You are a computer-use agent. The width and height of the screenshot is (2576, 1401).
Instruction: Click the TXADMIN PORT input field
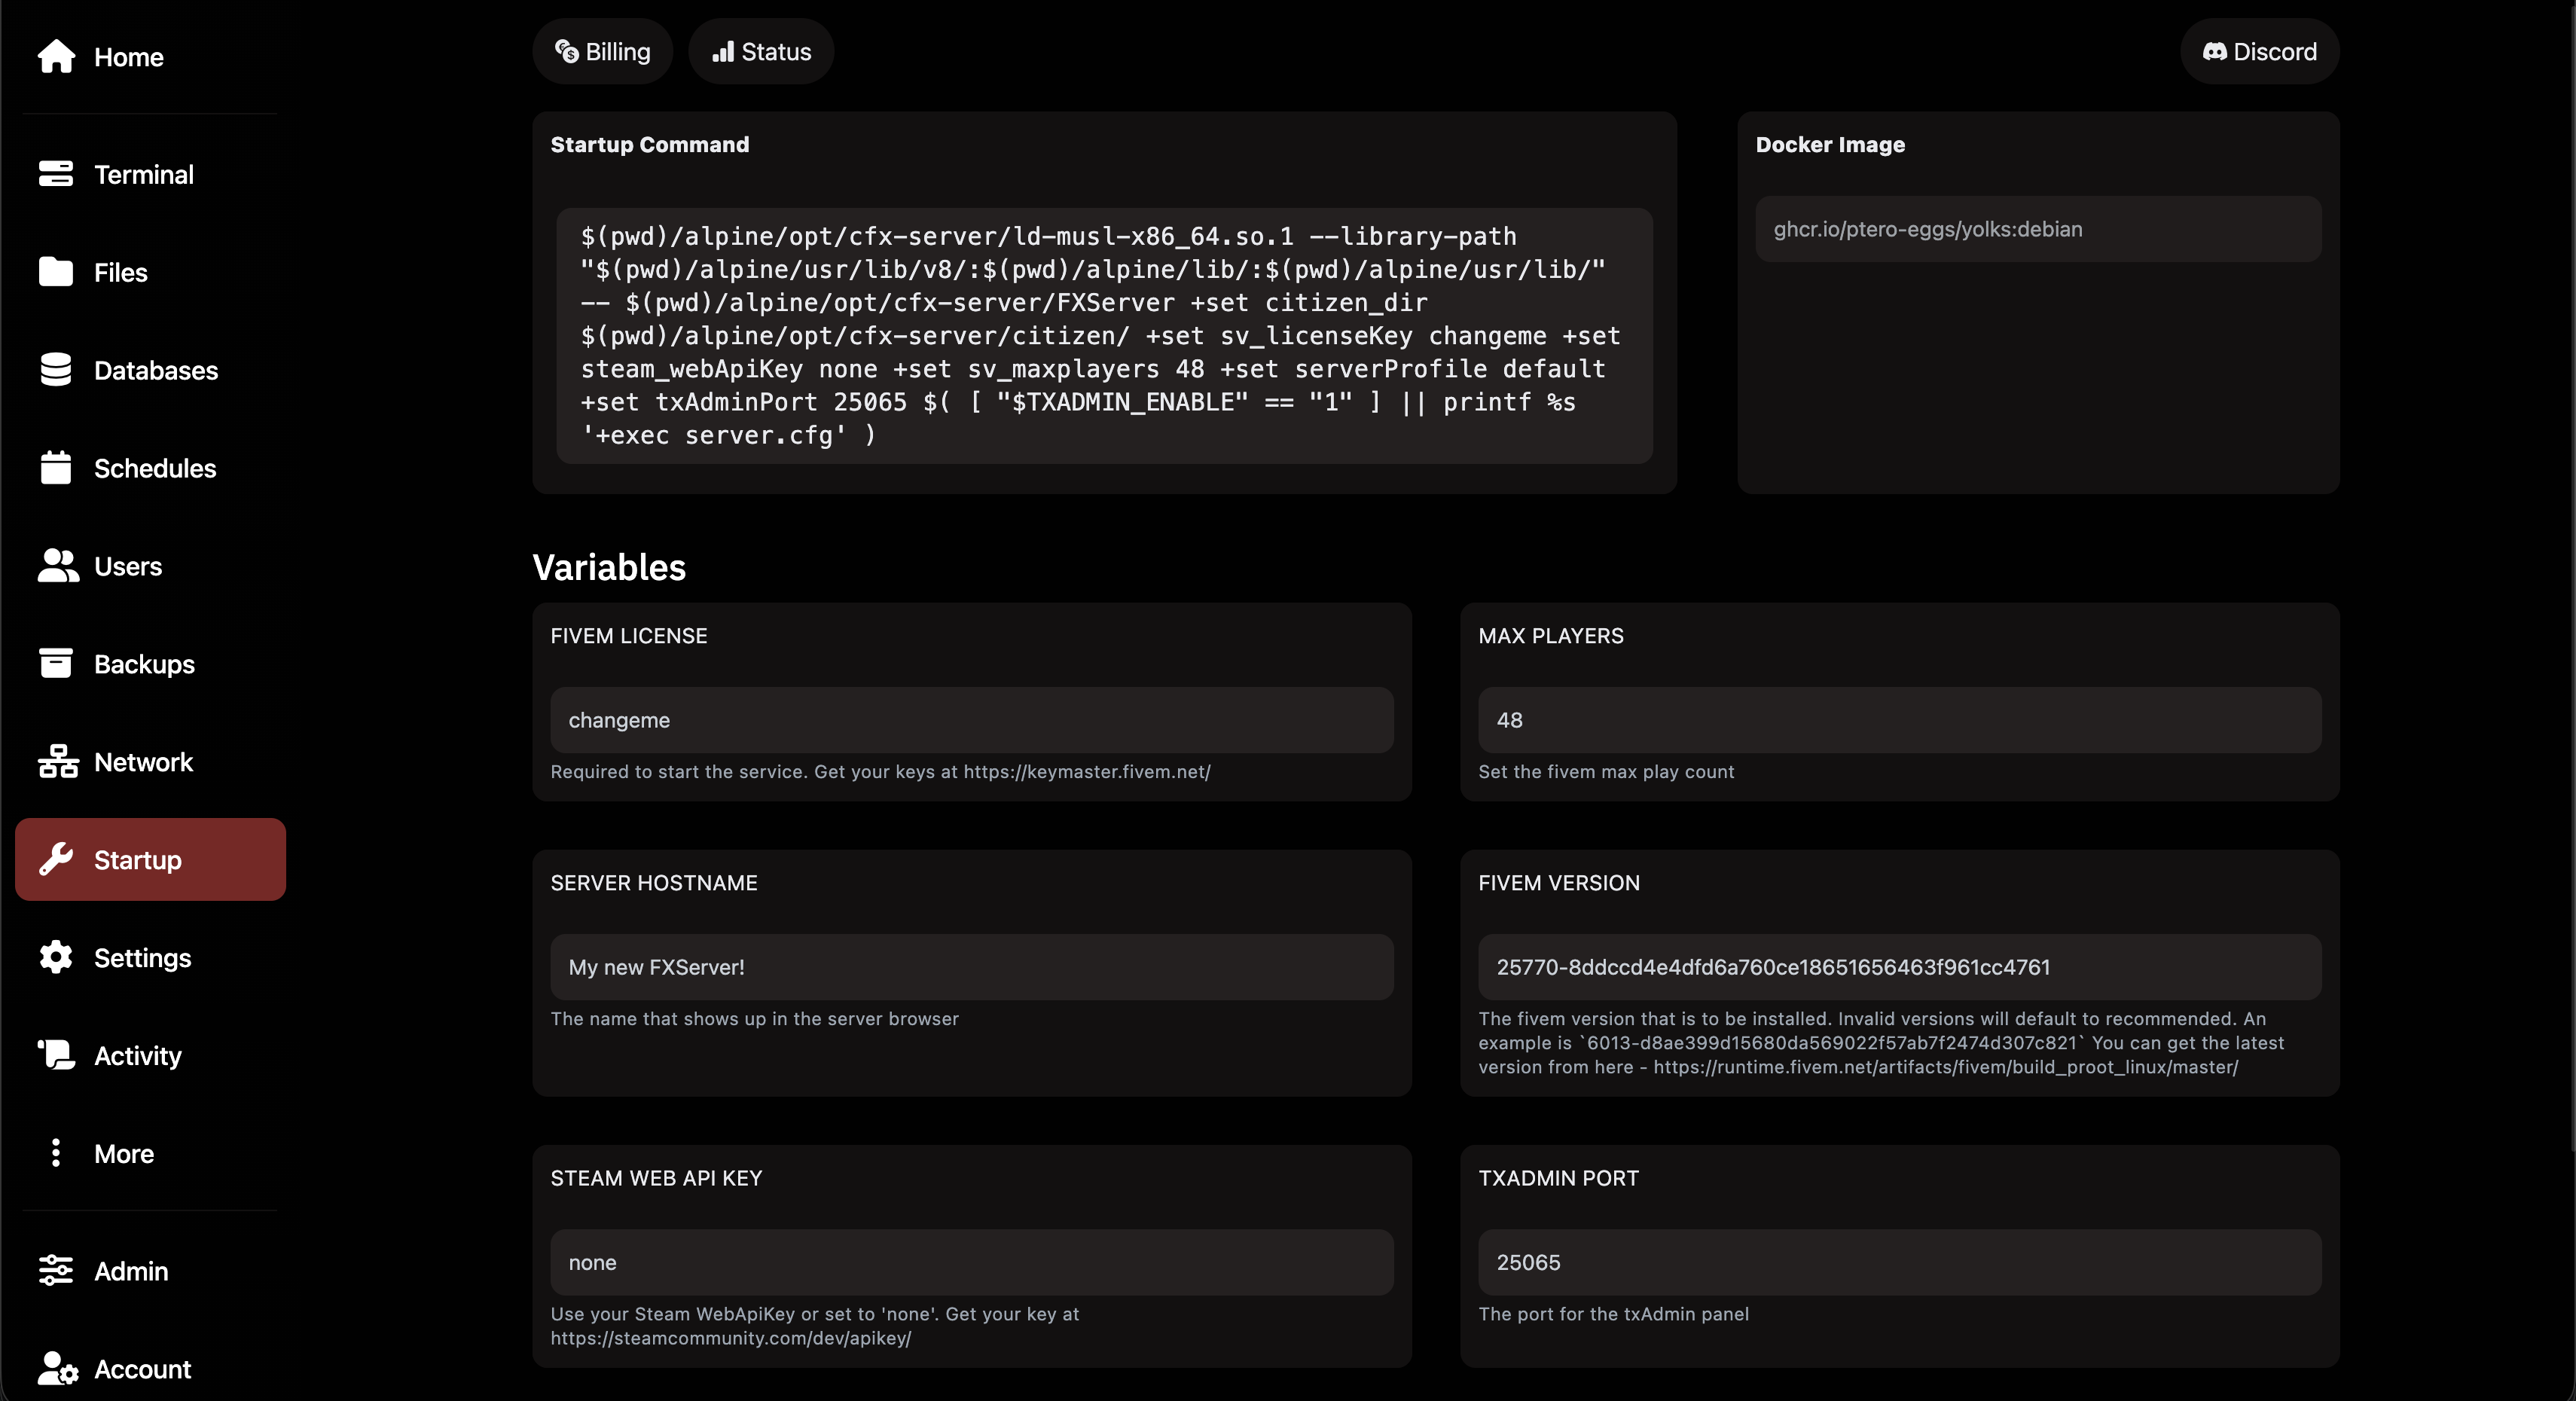click(1899, 1262)
